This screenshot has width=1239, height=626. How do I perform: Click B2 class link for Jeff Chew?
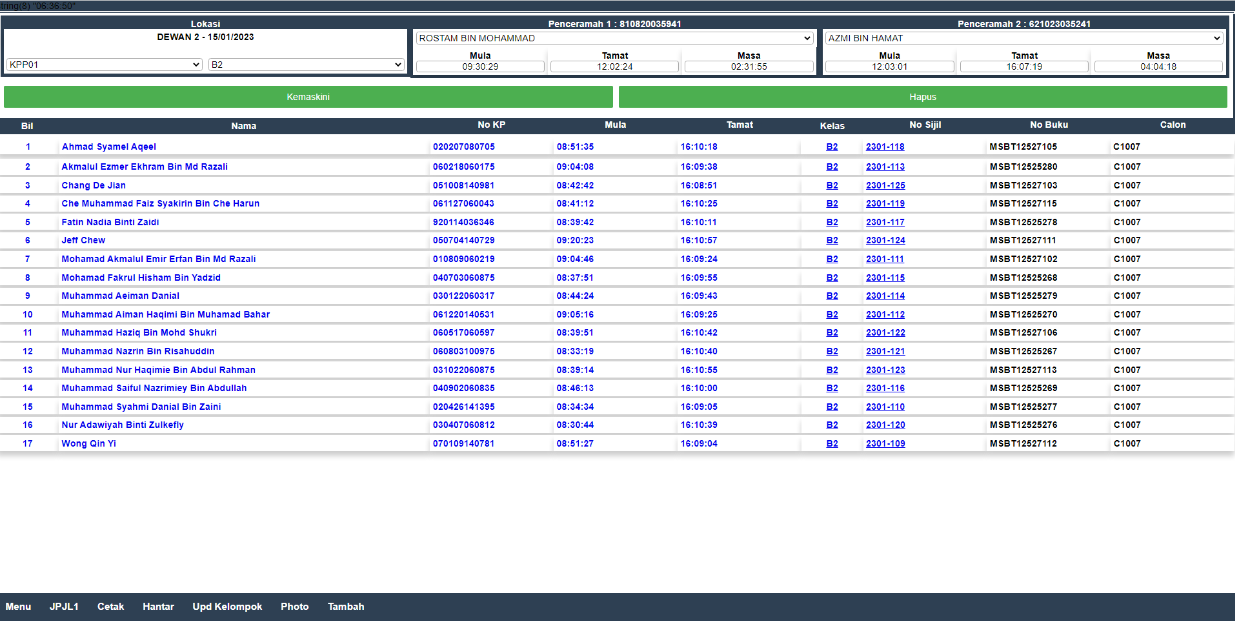tap(832, 241)
